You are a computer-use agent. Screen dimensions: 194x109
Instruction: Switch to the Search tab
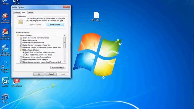tap(31, 12)
